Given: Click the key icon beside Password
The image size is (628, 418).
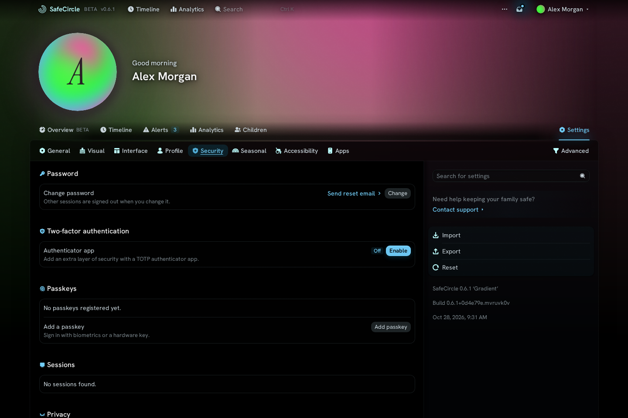Looking at the screenshot, I should 42,174.
